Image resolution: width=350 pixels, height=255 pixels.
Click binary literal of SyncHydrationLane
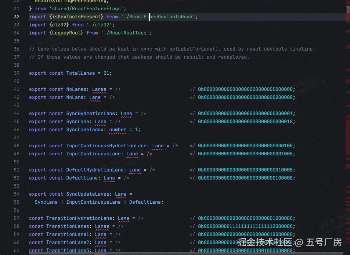245,113
